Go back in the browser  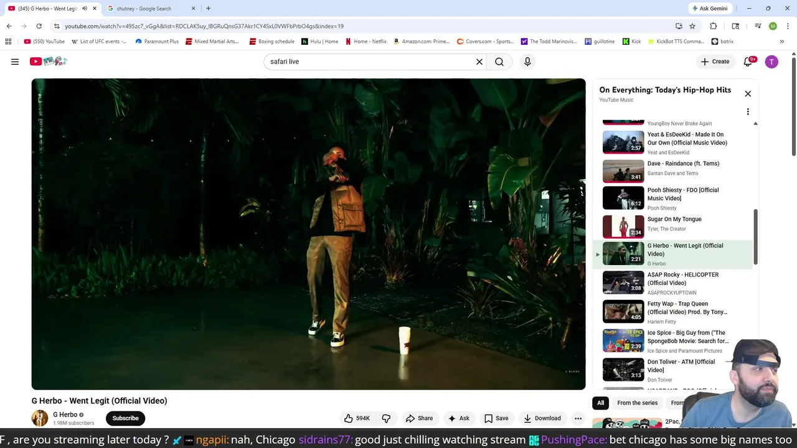(9, 26)
